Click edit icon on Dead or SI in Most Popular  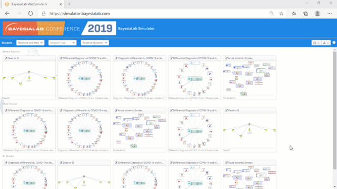pos(226,110)
